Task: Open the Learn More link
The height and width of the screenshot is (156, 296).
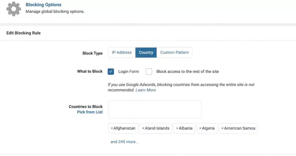Action: click(146, 90)
